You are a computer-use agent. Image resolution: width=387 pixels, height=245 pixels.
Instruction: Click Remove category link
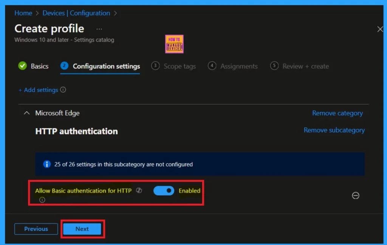point(337,113)
